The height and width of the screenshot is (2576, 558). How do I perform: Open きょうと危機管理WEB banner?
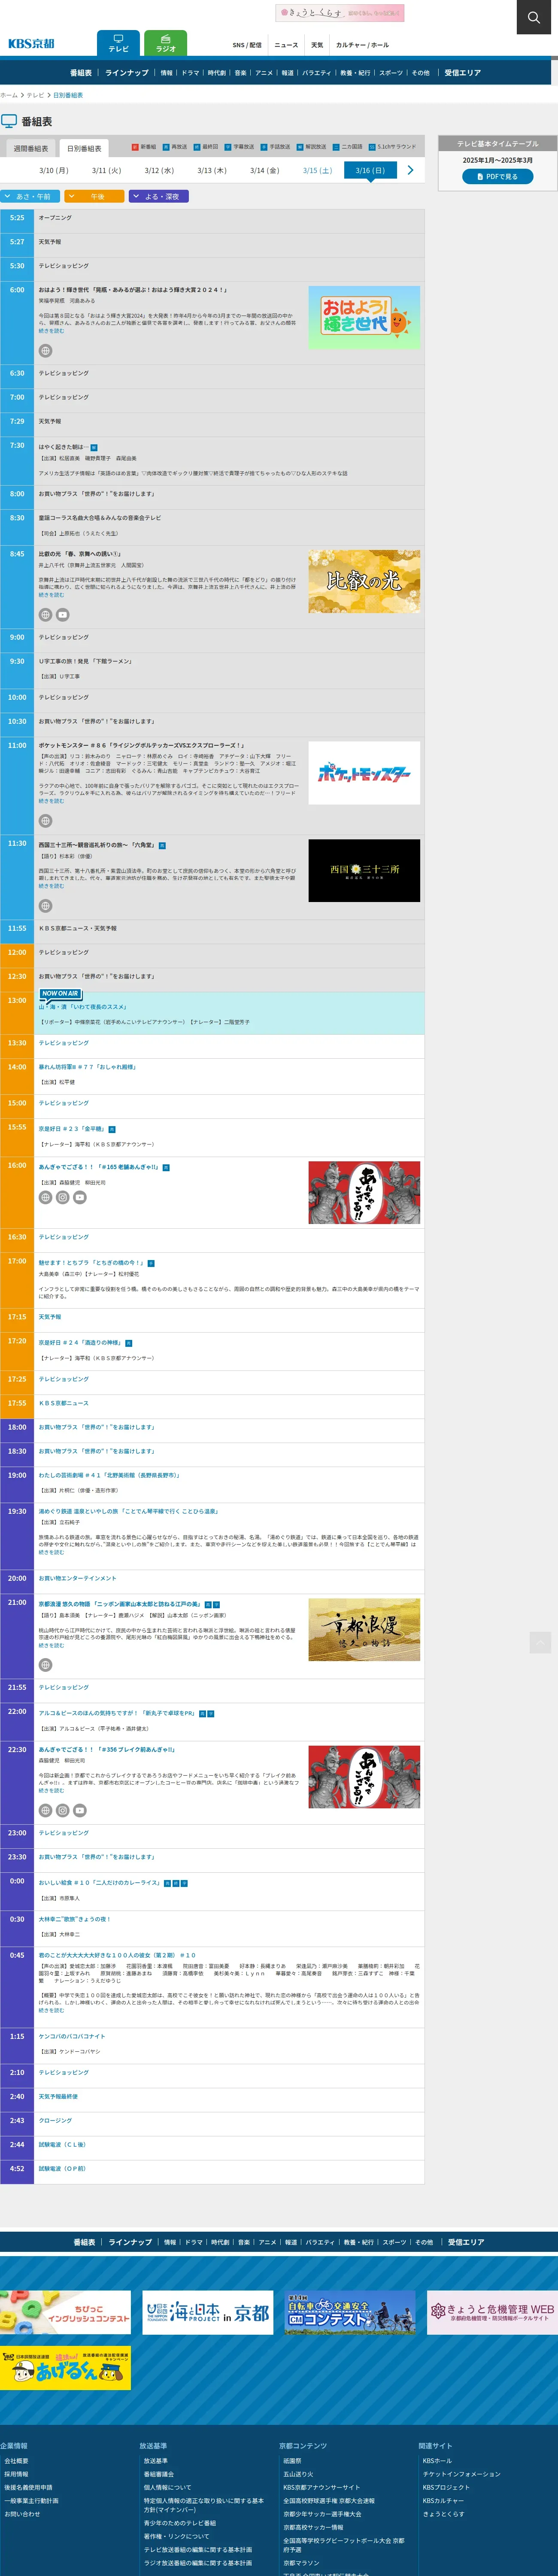tap(492, 2312)
